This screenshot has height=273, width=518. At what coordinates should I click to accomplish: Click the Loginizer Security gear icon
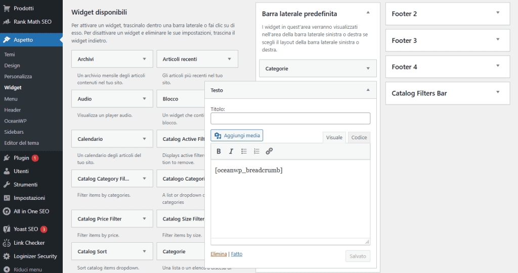tap(7, 256)
